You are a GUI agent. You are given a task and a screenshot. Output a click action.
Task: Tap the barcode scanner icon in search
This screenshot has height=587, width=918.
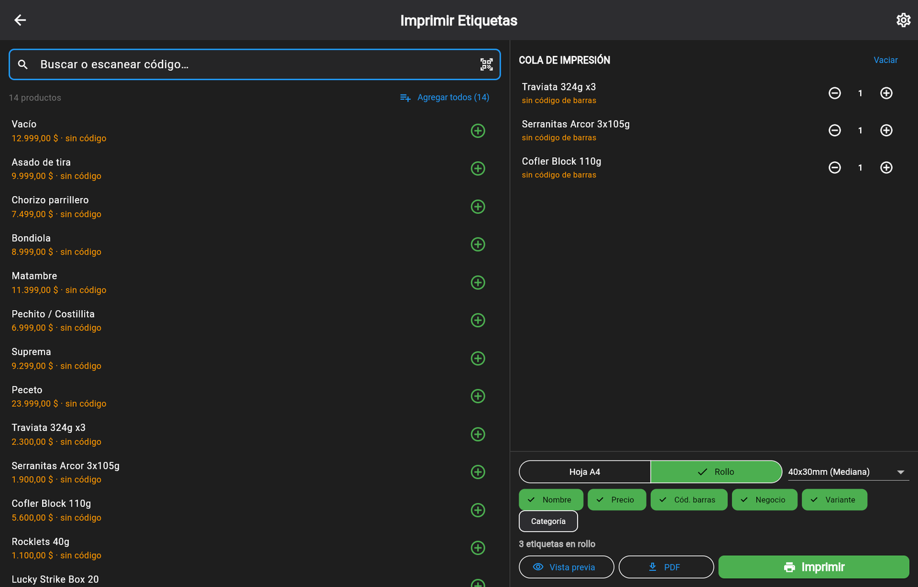point(486,64)
